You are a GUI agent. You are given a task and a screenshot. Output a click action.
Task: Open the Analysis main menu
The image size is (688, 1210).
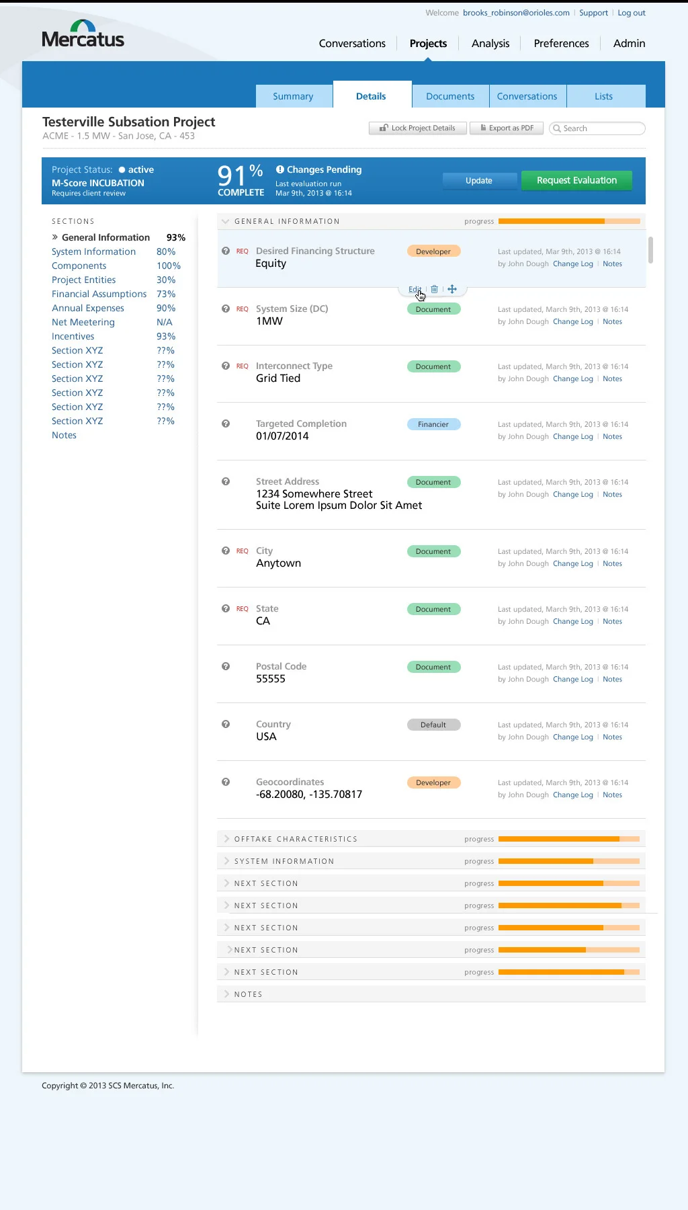[490, 43]
